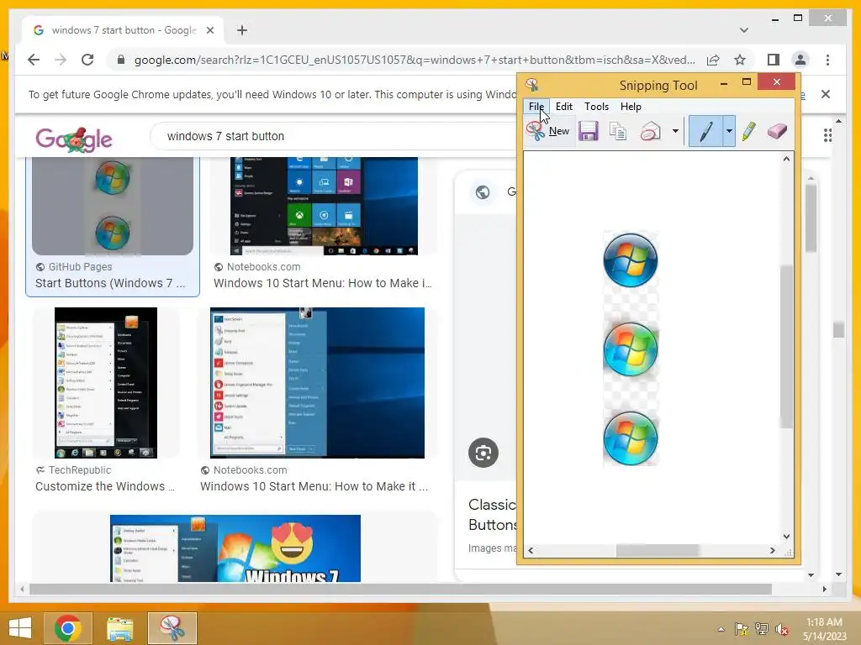Open the Edit menu in Snipping Tool
861x645 pixels.
[x=564, y=107]
